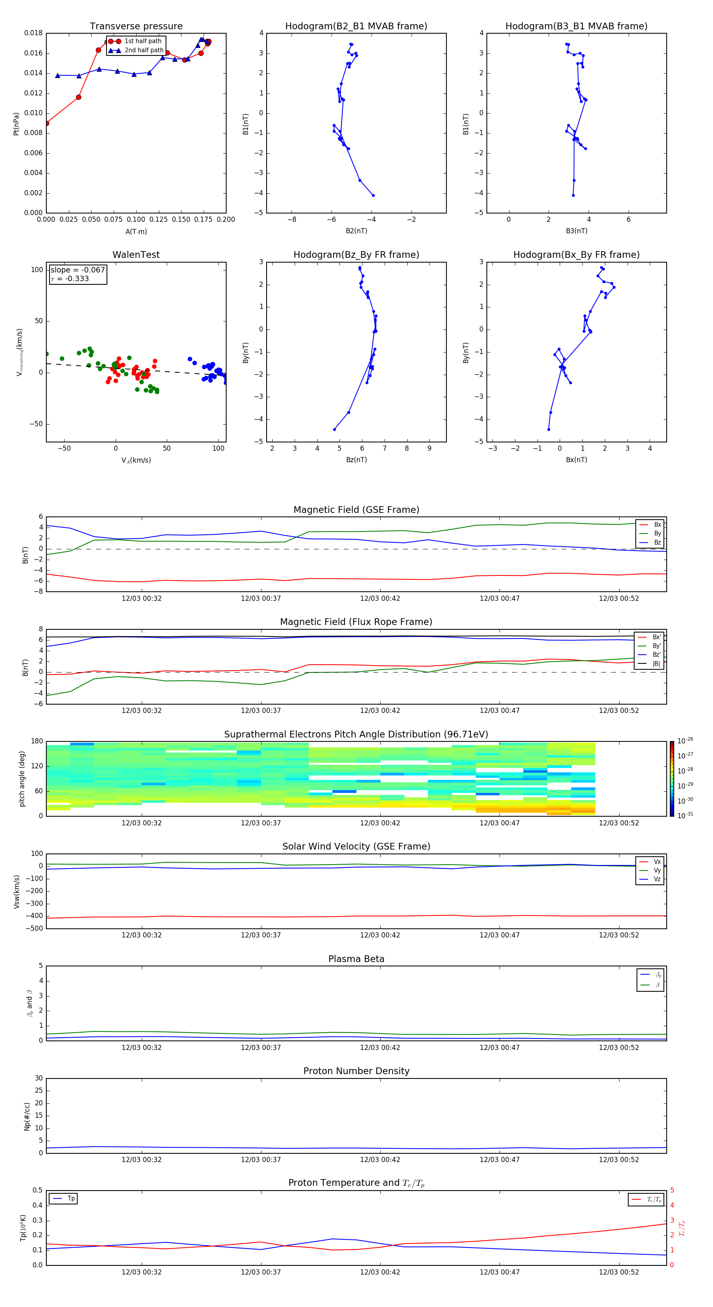Click the red Te/Tp right-axis label
The image size is (713, 1307).
[x=682, y=1228]
